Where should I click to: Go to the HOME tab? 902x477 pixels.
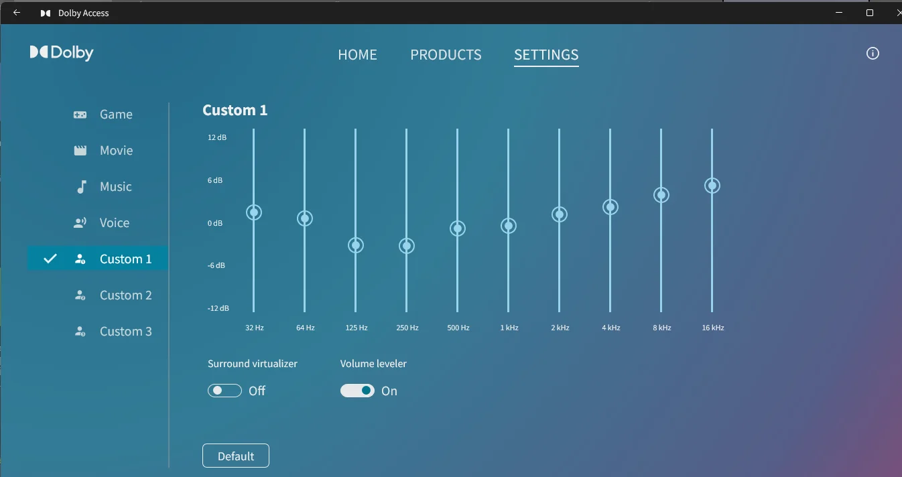[x=357, y=55]
